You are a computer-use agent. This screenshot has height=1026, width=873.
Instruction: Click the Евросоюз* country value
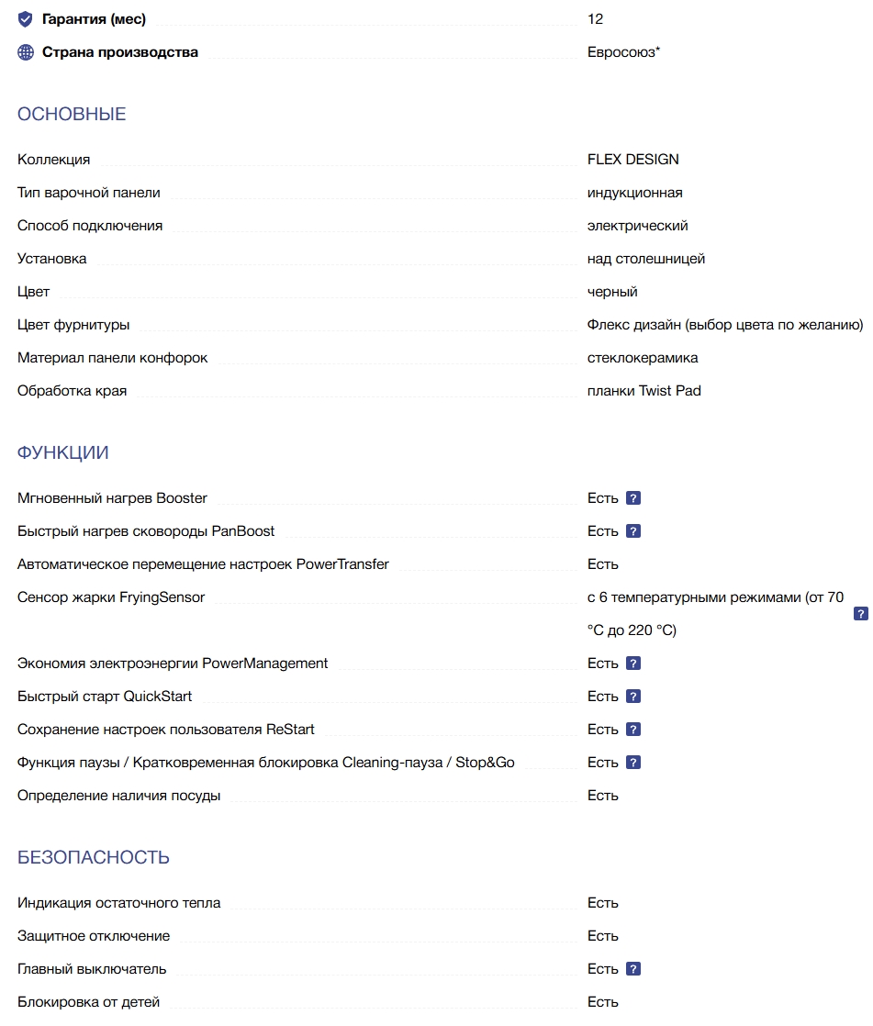[x=624, y=52]
